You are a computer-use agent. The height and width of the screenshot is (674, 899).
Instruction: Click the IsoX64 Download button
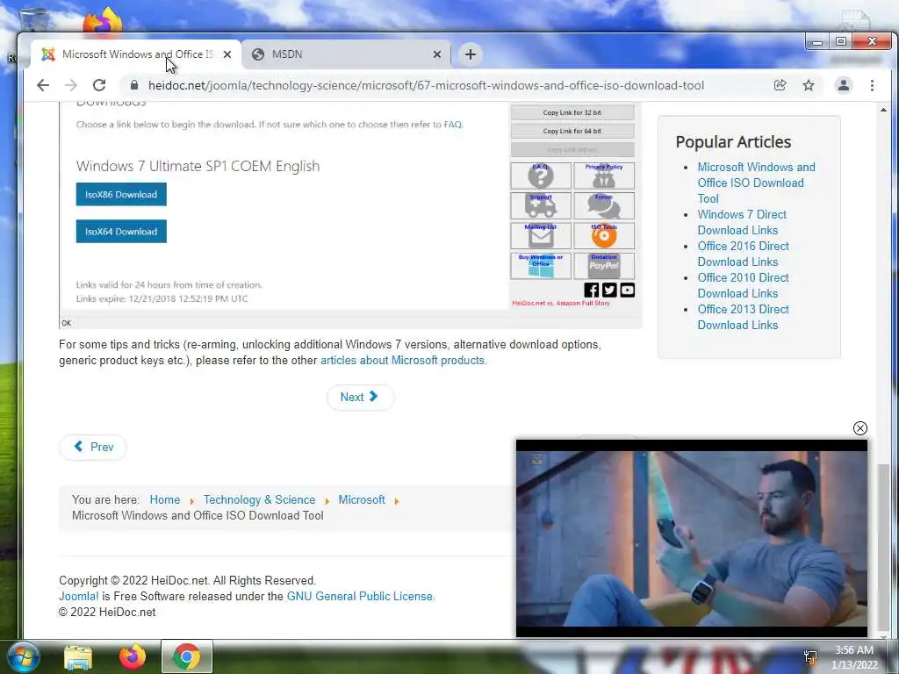121,232
